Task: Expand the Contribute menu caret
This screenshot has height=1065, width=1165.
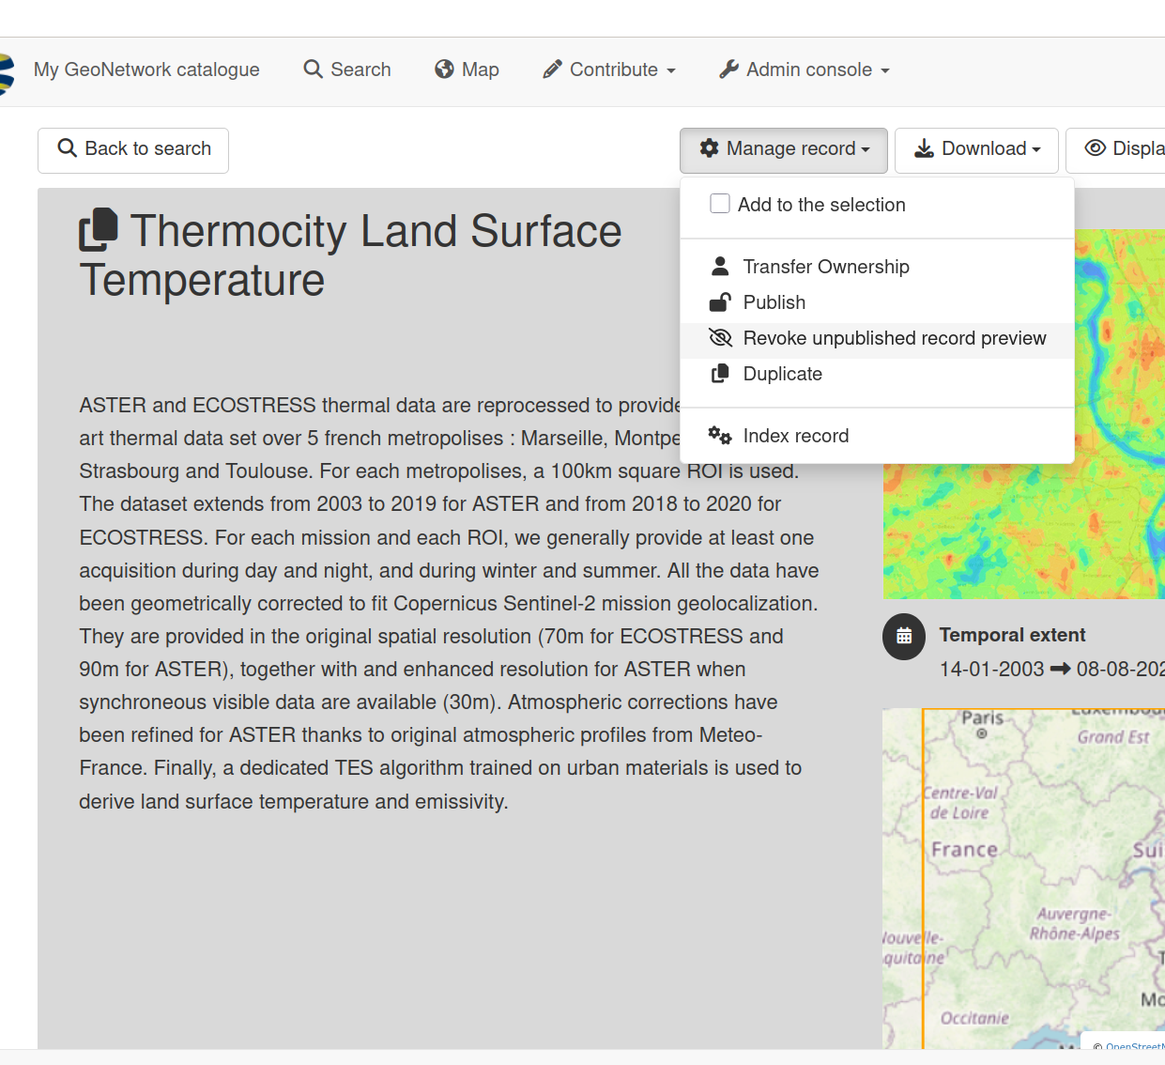Action: coord(671,70)
